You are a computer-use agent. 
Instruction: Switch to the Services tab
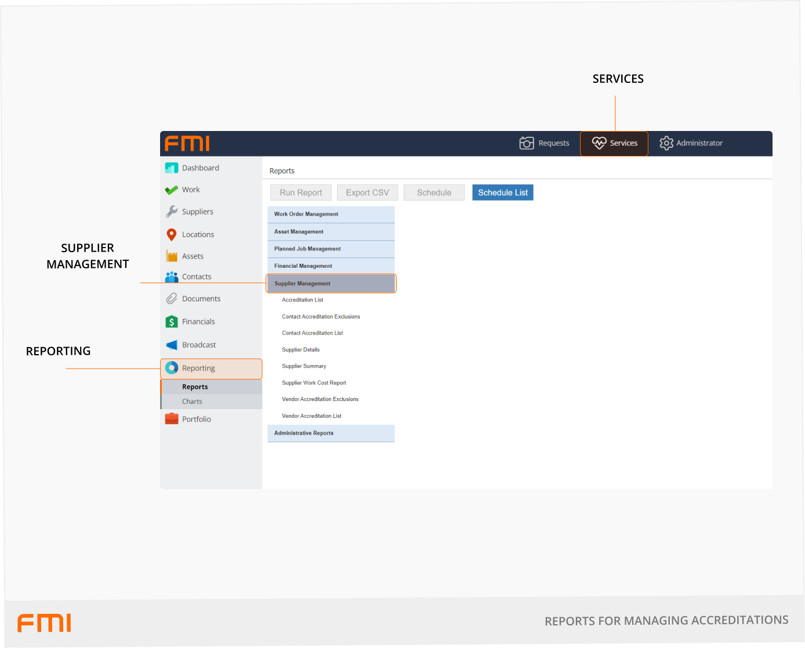(614, 143)
